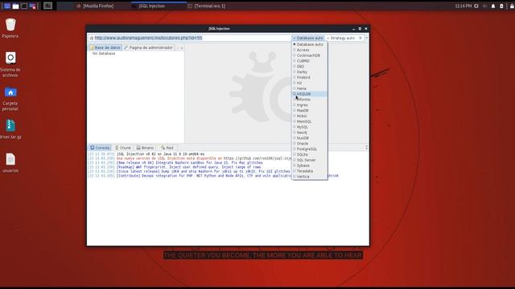Pick Vertica from database menu
515x289 pixels.
pos(309,177)
